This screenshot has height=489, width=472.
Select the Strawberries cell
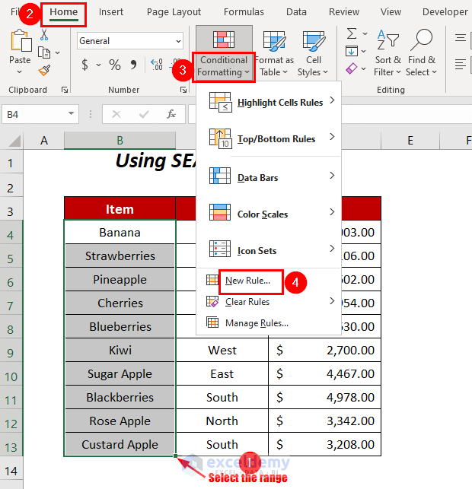[120, 256]
